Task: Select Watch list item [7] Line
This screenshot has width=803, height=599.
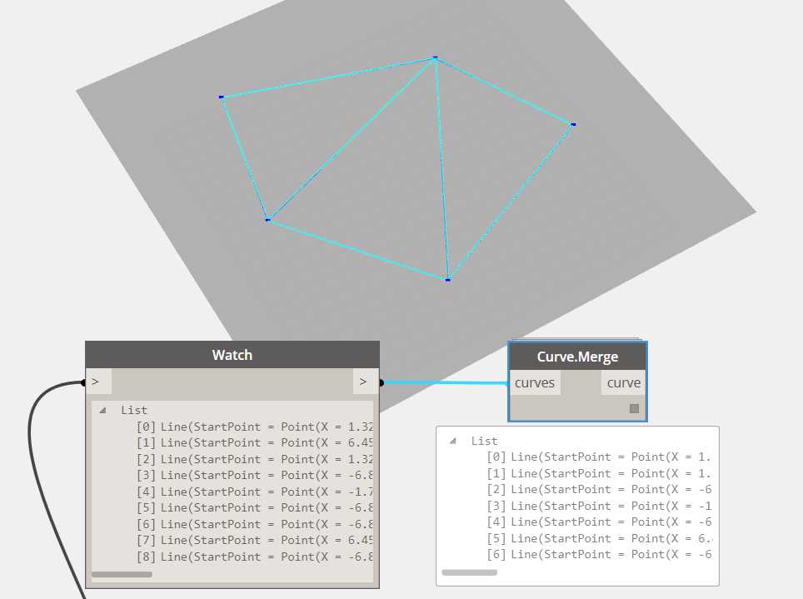Action: (x=255, y=541)
